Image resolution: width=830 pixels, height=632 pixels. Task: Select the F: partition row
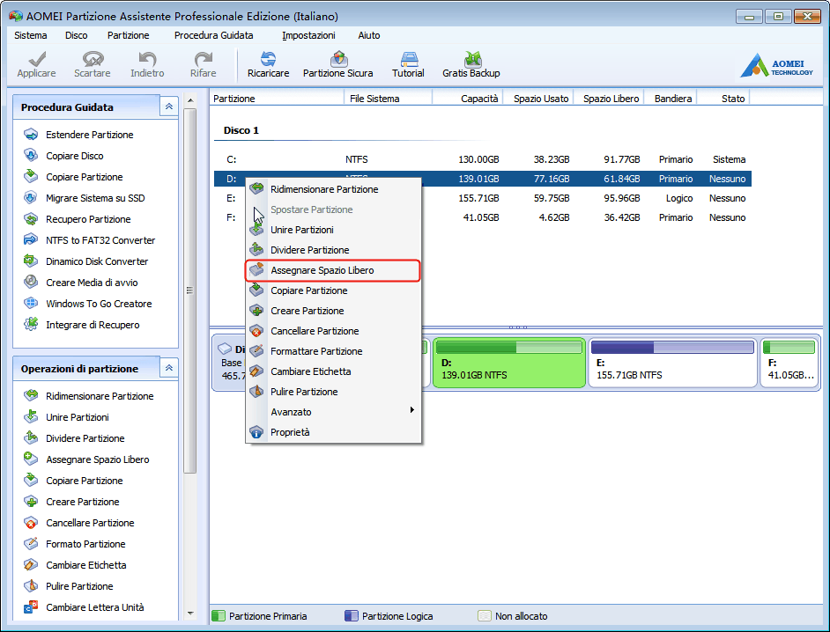482,217
